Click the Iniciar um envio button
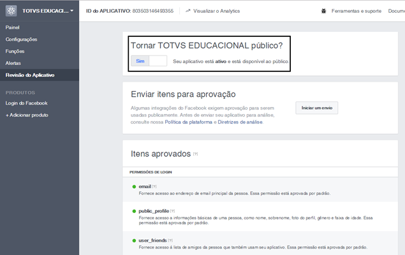405x255 pixels. point(316,108)
